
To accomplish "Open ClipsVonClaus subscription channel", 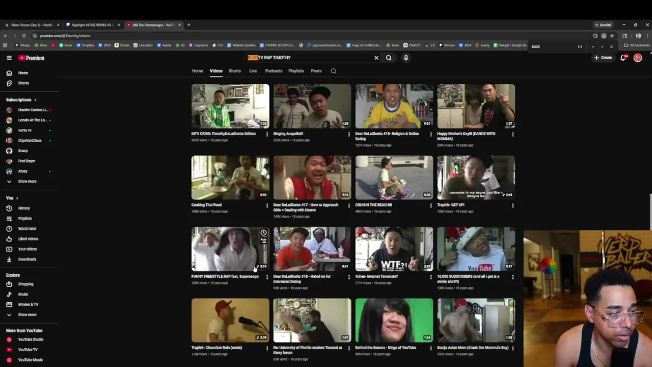I will click(x=29, y=141).
